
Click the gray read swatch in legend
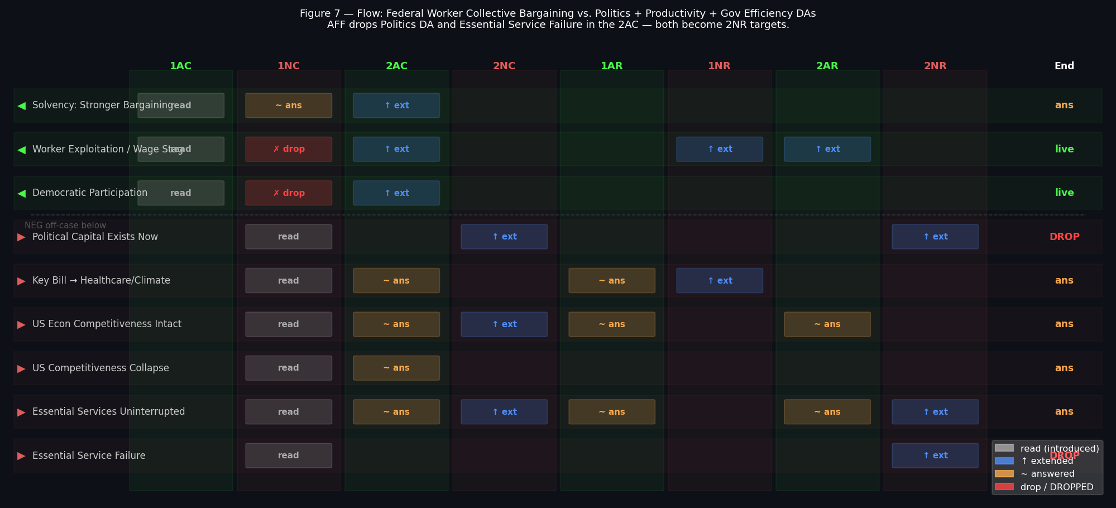pos(1004,448)
